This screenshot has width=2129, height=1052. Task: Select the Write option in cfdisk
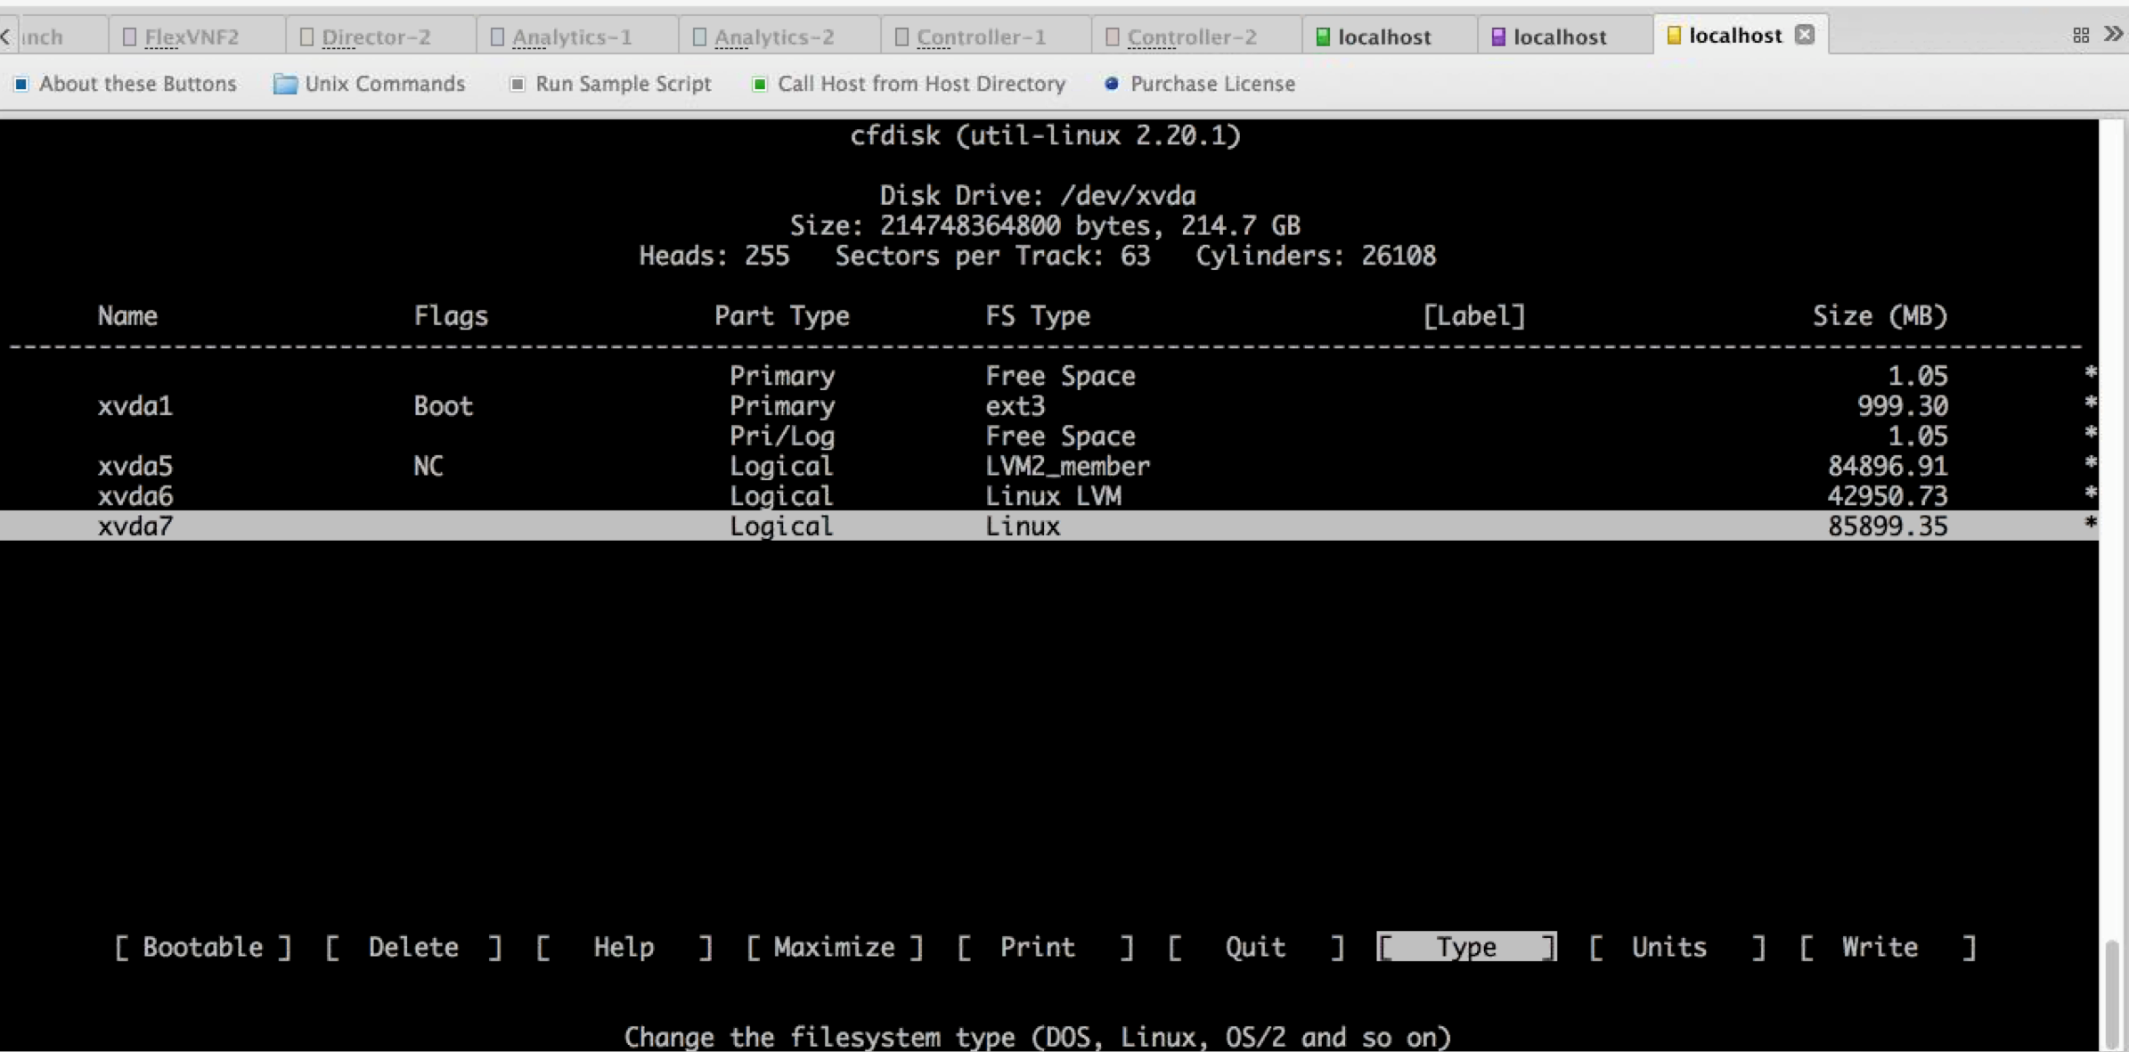point(1879,947)
